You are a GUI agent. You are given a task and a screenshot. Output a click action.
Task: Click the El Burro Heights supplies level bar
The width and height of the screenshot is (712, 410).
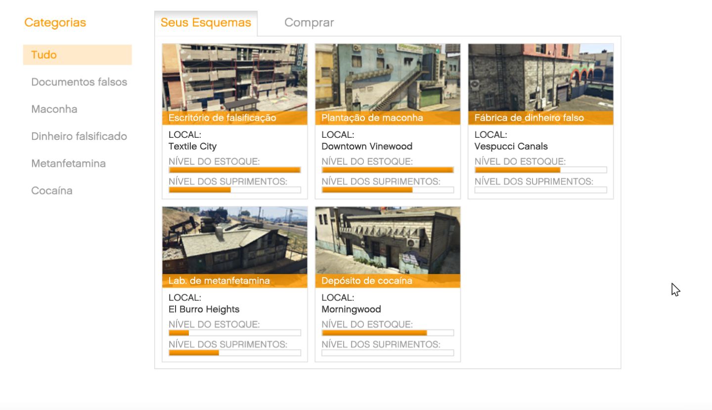(x=235, y=353)
